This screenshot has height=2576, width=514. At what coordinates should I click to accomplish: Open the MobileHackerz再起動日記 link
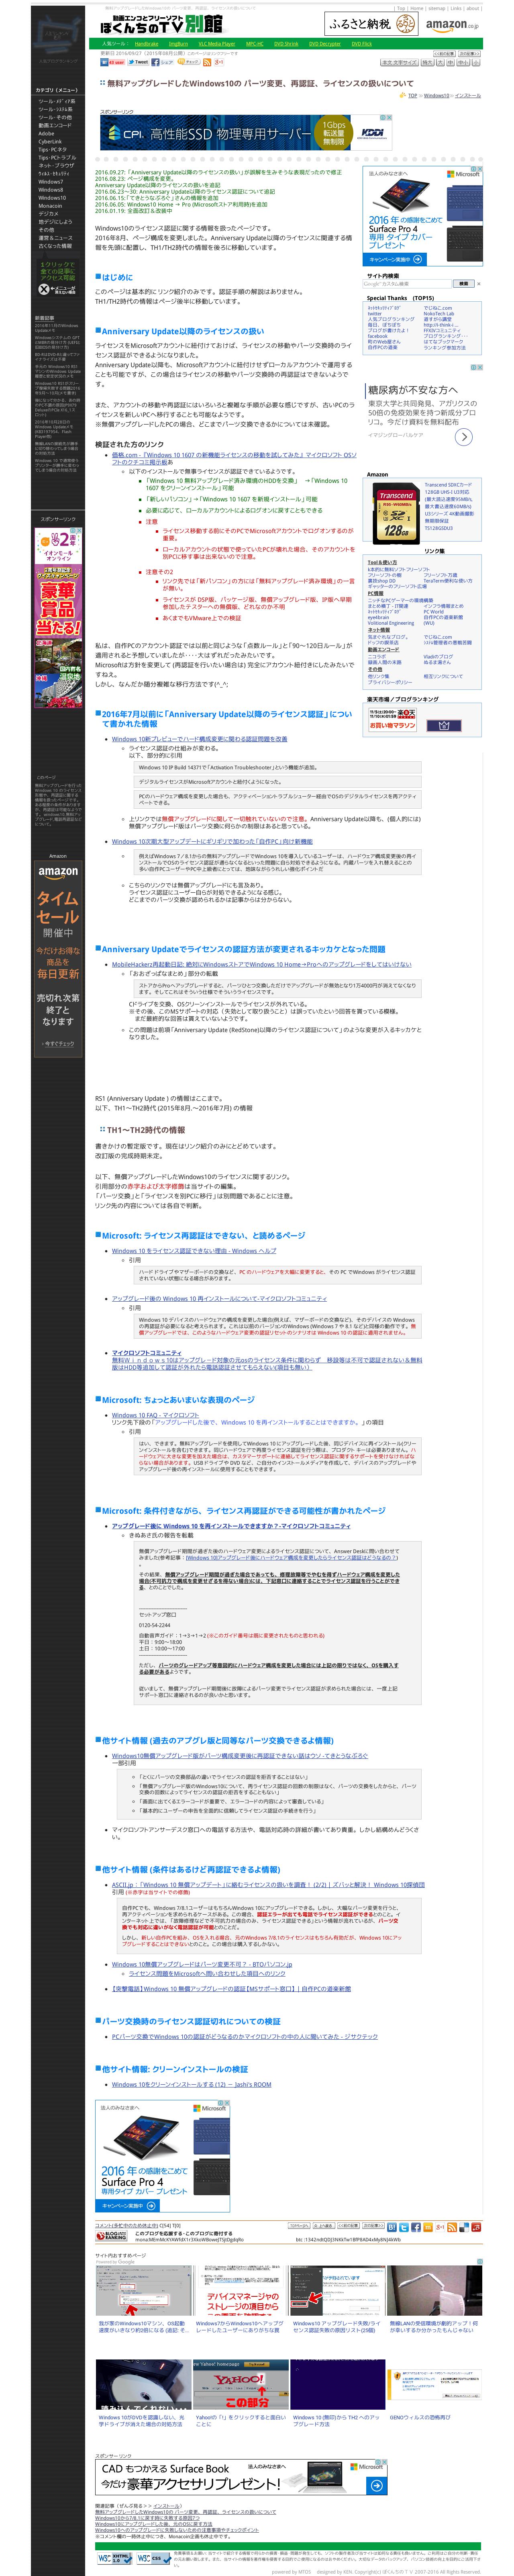[261, 965]
